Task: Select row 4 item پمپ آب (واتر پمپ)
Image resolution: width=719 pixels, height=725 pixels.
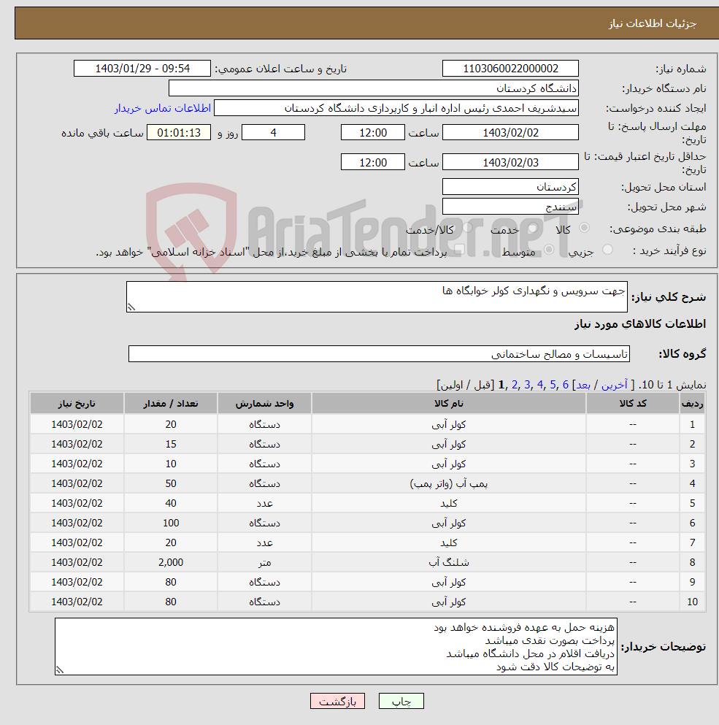Action: click(448, 483)
